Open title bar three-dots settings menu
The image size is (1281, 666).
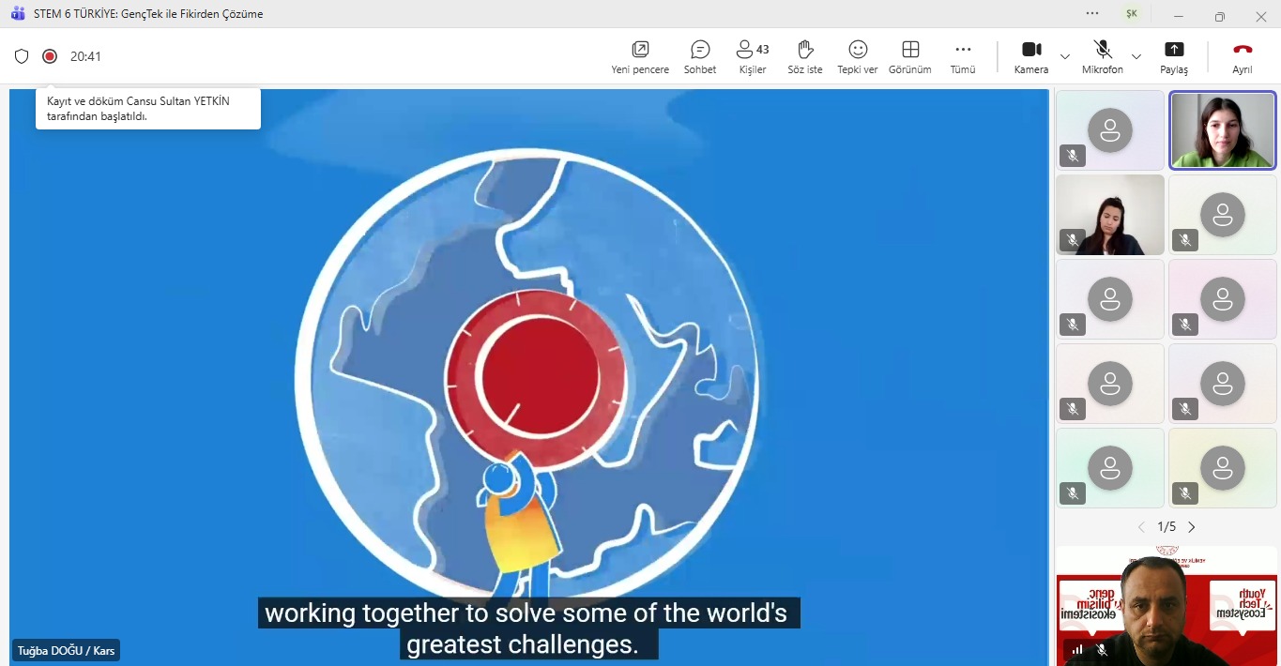[1092, 14]
